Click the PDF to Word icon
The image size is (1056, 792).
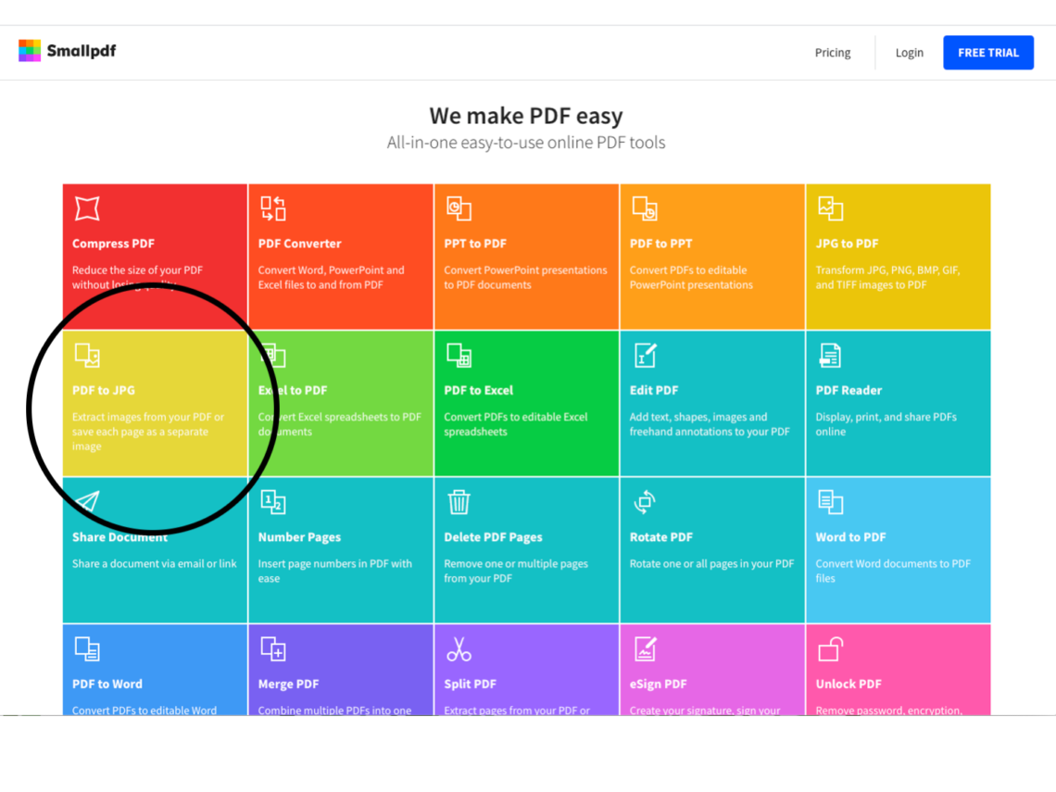(88, 649)
